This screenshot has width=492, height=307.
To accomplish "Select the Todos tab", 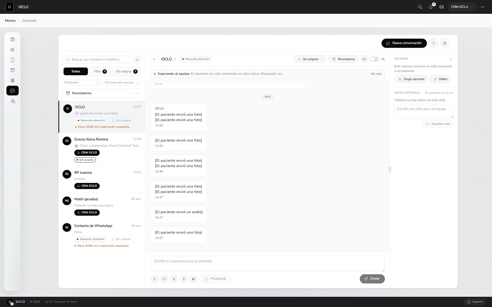I will (76, 71).
